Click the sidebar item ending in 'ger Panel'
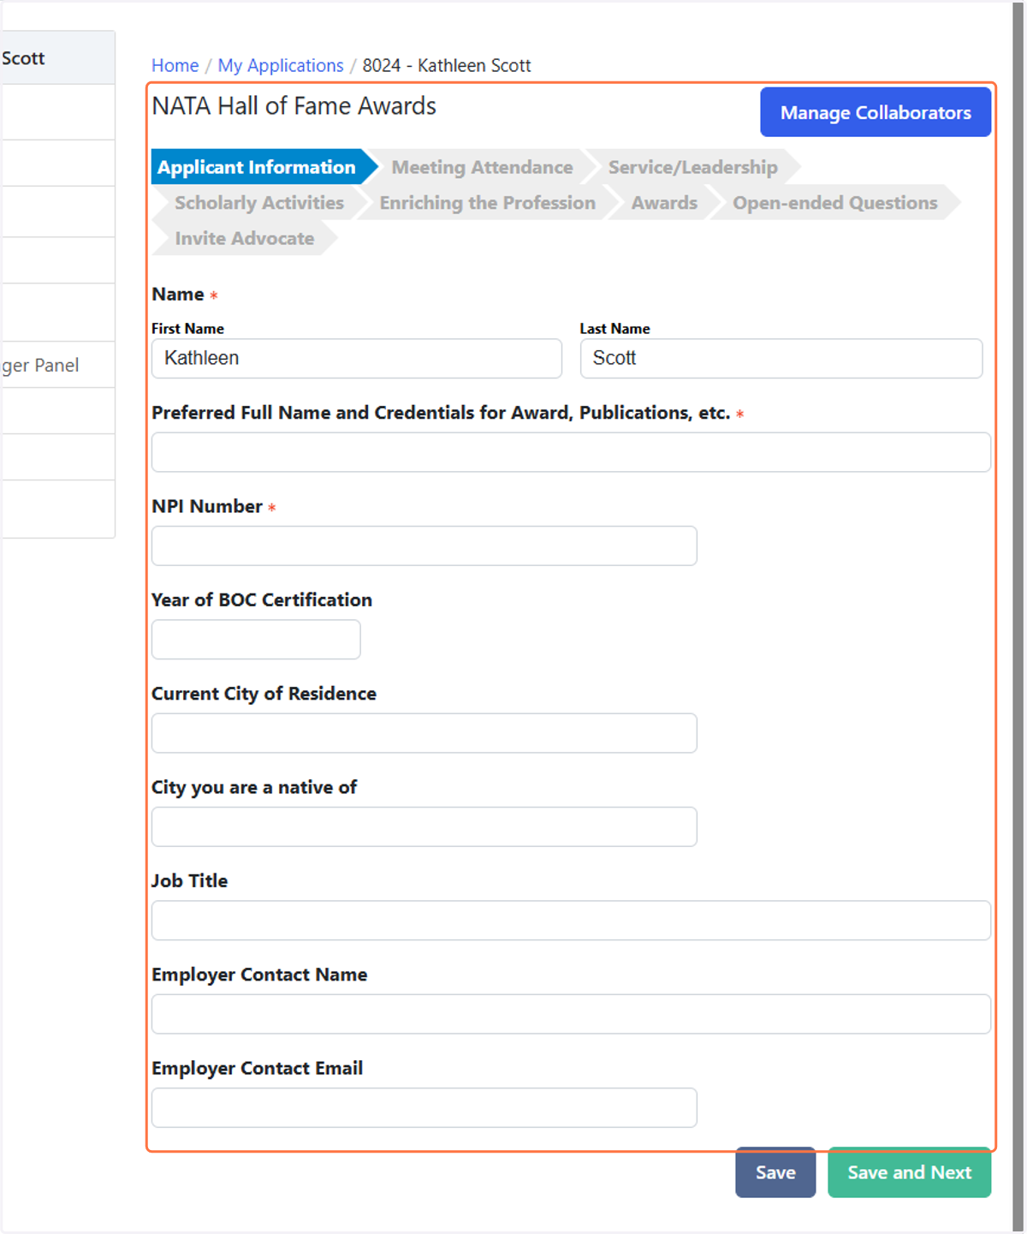This screenshot has width=1027, height=1234. click(x=56, y=365)
